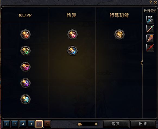Select the teal orb buff potion icon
This screenshot has width=158, height=129.
[26, 99]
